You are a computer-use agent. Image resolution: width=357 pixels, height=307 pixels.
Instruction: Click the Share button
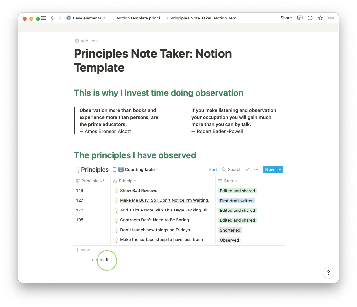tap(286, 18)
